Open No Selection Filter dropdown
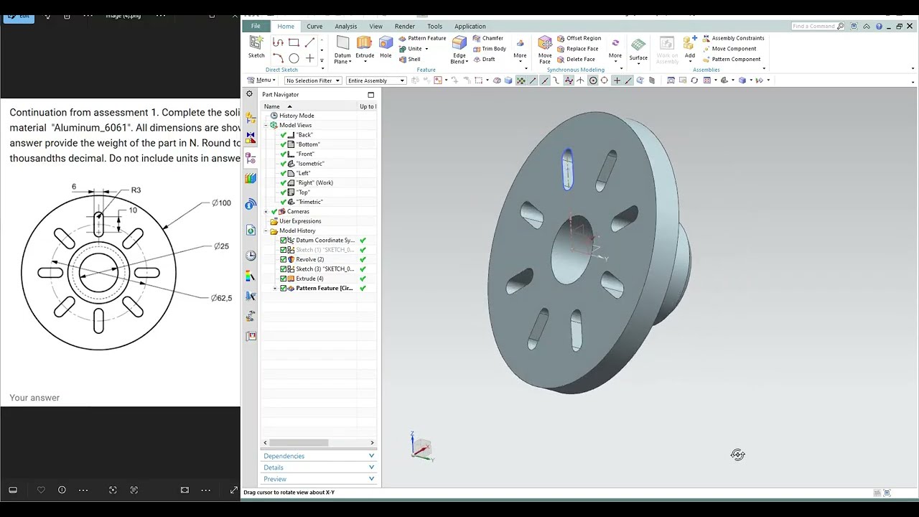 tap(313, 80)
